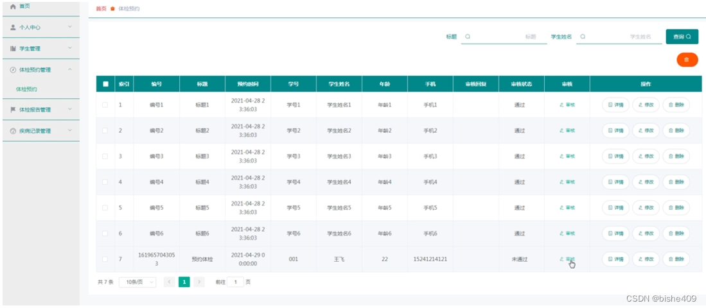Screen dimensions: 706x308
Task: Check the checkbox for row 编号3
Action: tap(105, 156)
